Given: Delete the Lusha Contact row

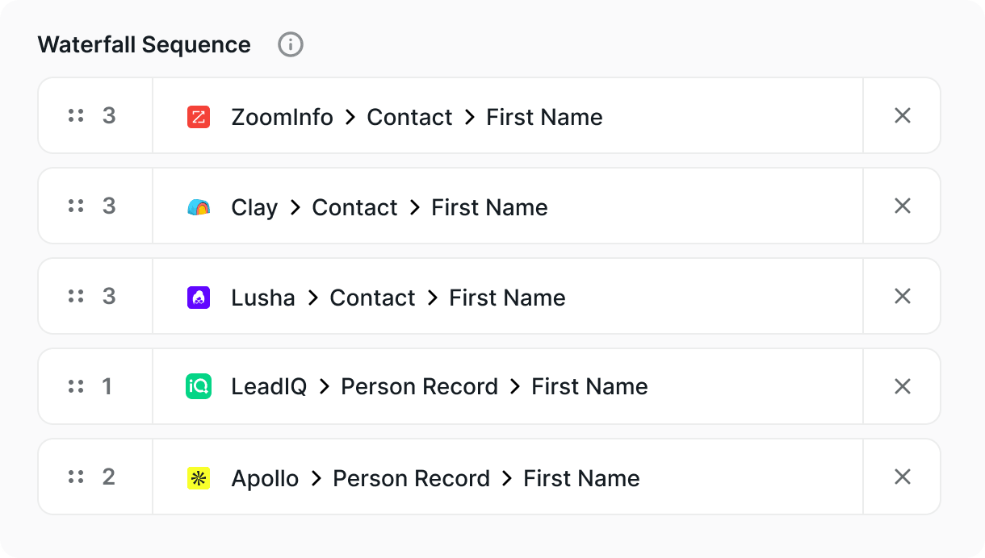Looking at the screenshot, I should tap(903, 297).
